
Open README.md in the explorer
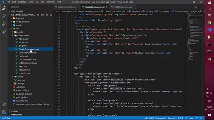pyautogui.click(x=22, y=101)
